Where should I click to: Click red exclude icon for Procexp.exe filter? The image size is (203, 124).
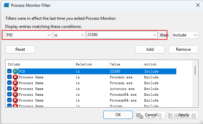pyautogui.click(x=15, y=83)
